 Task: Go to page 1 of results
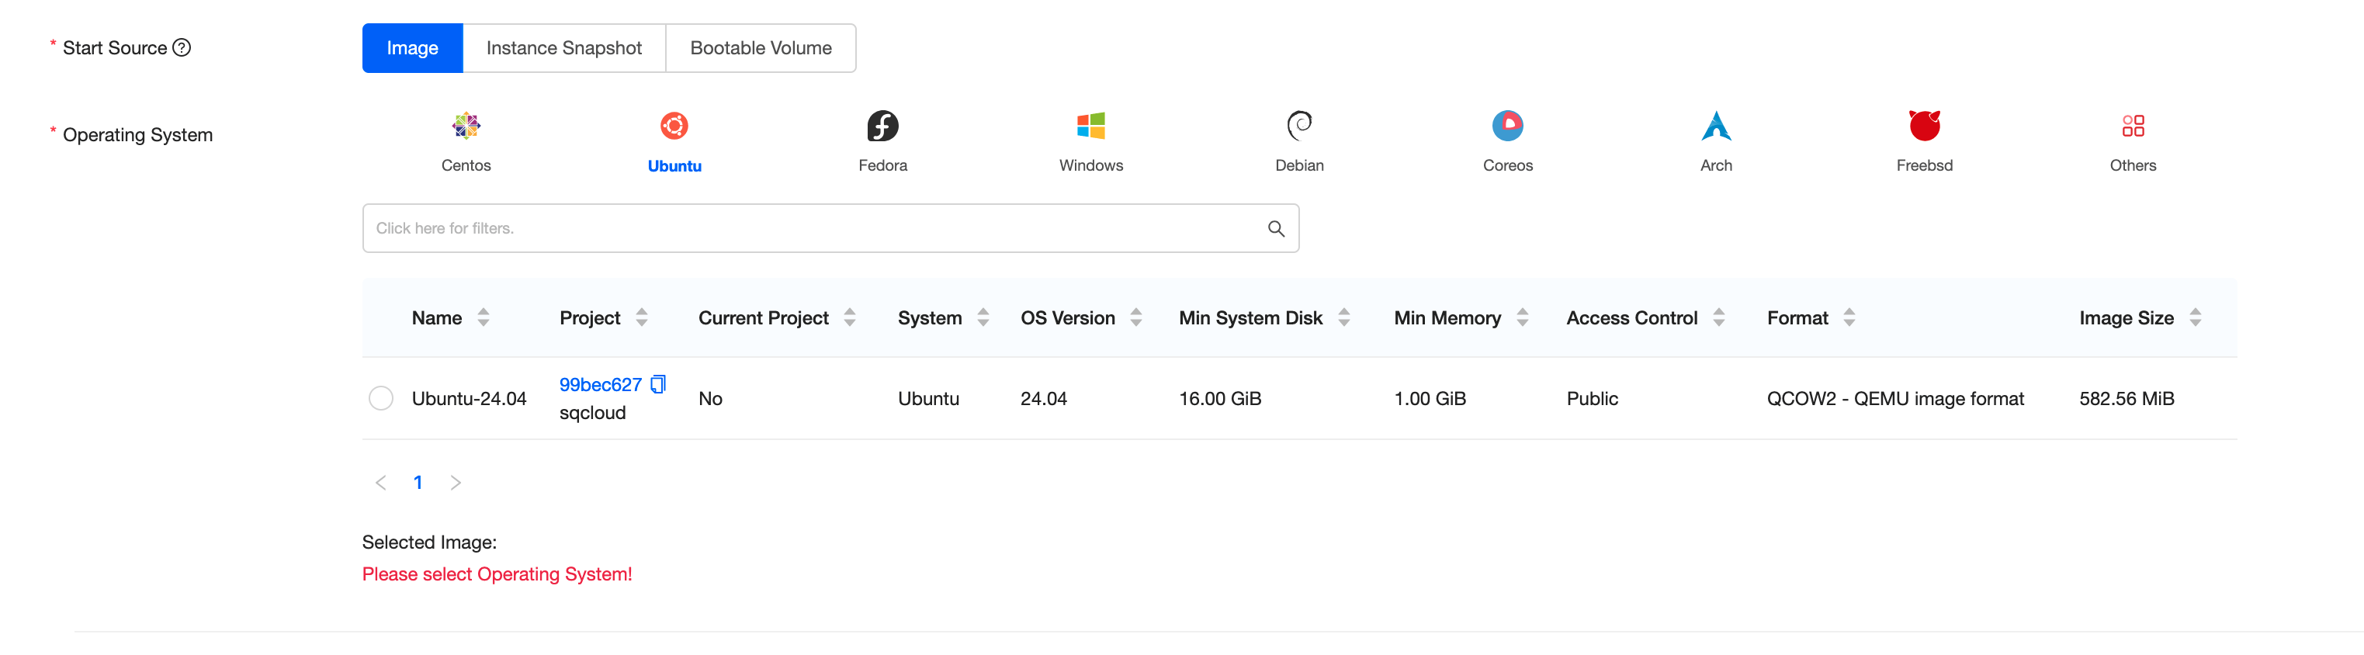418,483
